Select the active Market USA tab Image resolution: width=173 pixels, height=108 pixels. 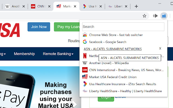[66, 6]
